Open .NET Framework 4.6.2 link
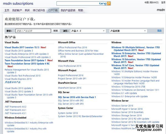The image size is (166, 134). pos(15,107)
